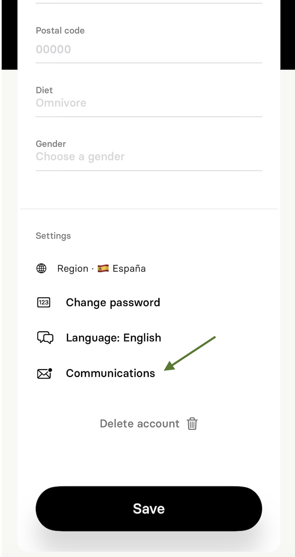Focus the Postal code 00000 field
Screen dimensions: 295x557
[149, 49]
